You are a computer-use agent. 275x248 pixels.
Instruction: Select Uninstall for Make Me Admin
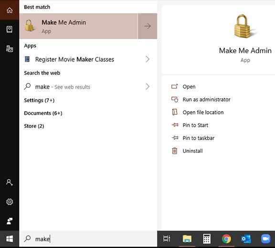point(187,151)
